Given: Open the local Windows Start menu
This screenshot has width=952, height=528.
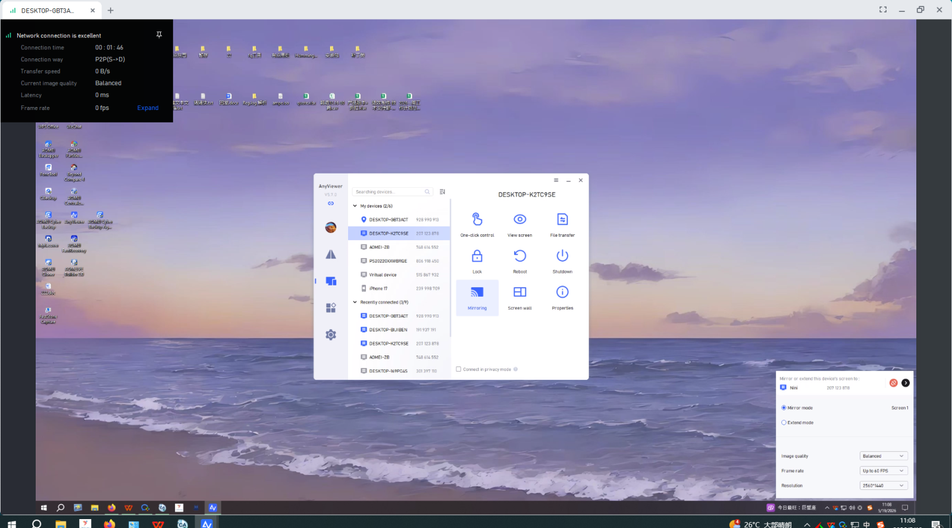Looking at the screenshot, I should tap(11, 524).
